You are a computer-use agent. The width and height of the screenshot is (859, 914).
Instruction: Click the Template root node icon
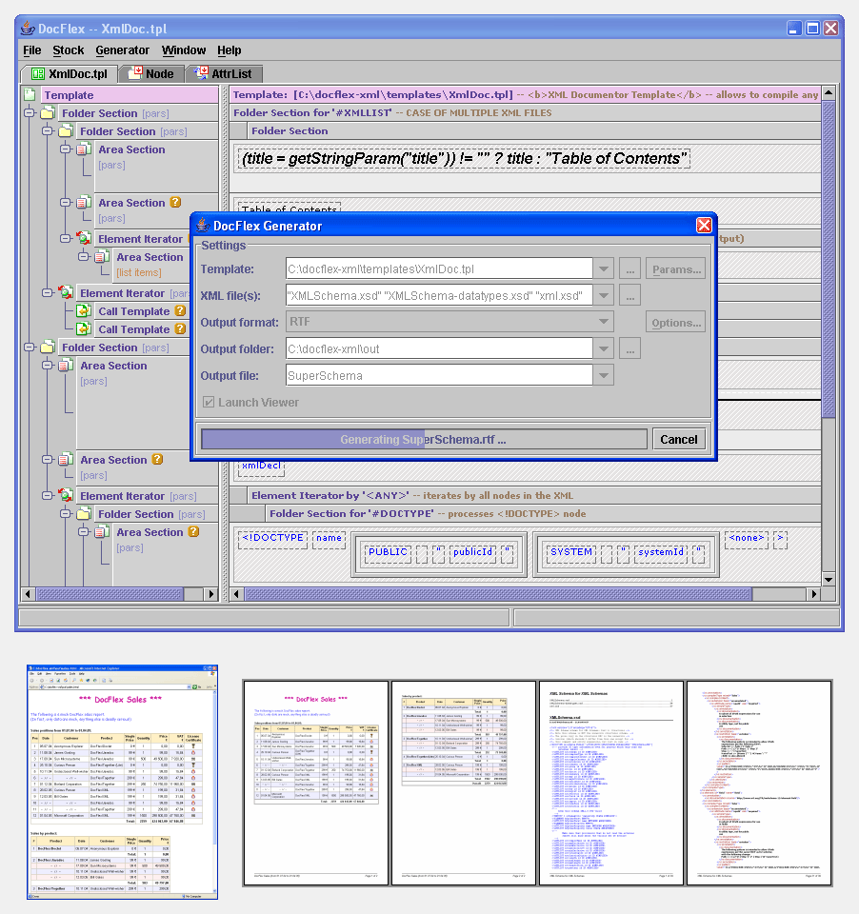point(30,94)
